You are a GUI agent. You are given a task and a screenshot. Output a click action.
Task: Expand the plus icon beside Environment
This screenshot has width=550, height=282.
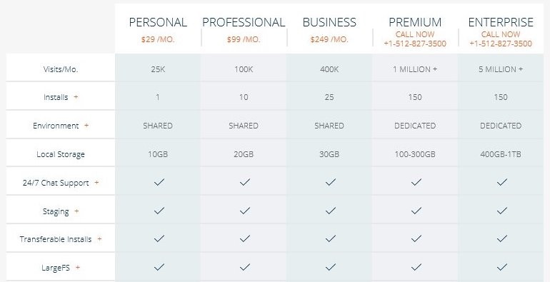tap(86, 126)
